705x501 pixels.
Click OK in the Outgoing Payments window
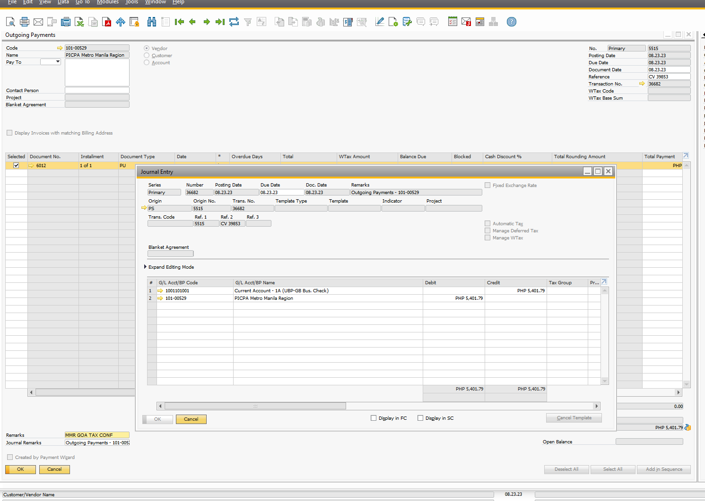[20, 469]
